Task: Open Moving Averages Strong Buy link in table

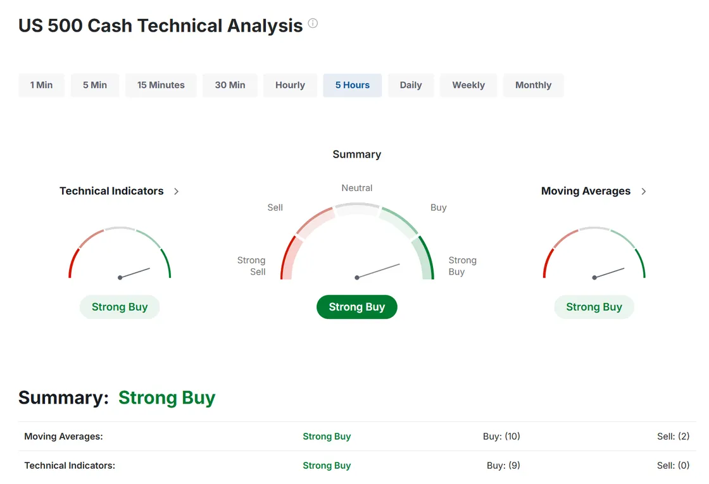Action: tap(327, 436)
